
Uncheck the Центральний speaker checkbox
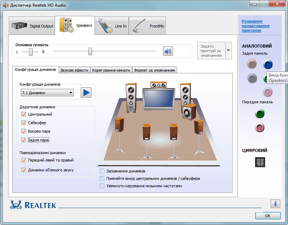(24, 114)
